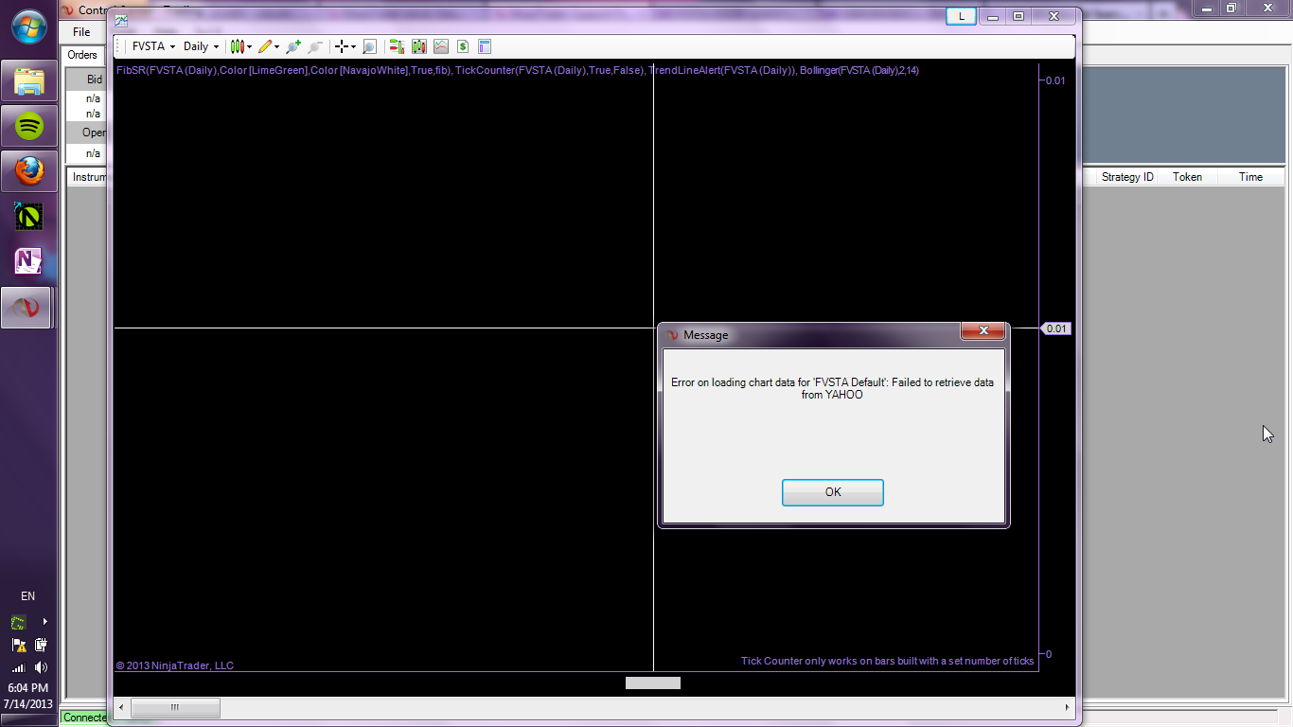Open the chart trader bars icon

coord(397,46)
